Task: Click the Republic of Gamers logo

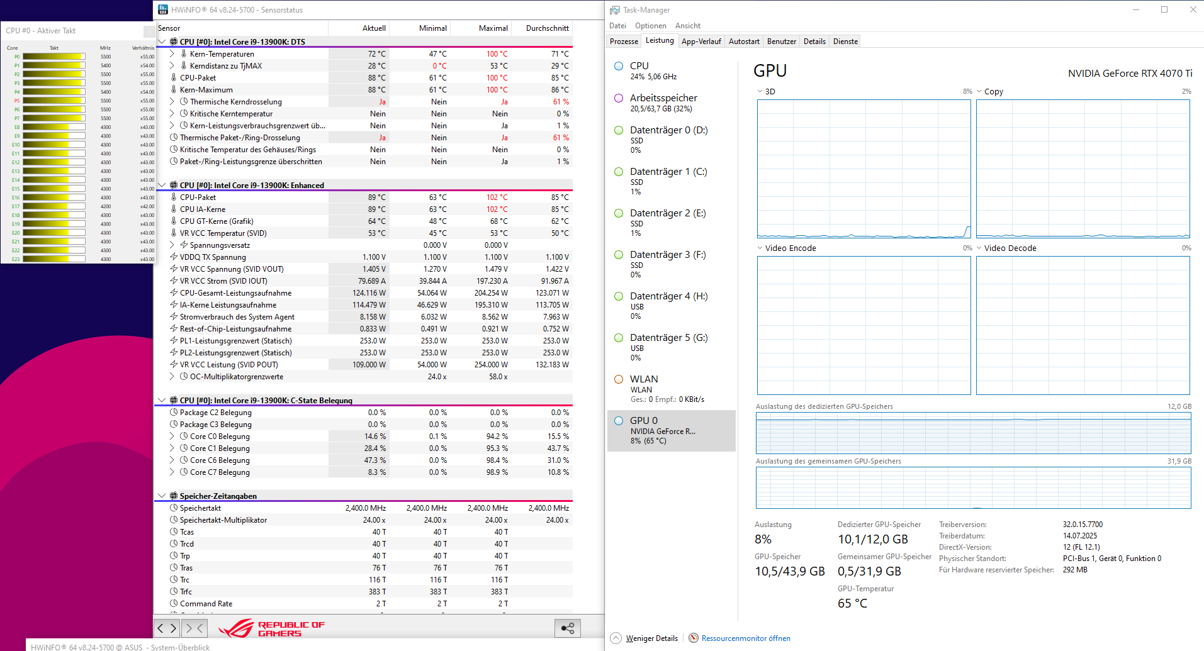Action: 272,628
